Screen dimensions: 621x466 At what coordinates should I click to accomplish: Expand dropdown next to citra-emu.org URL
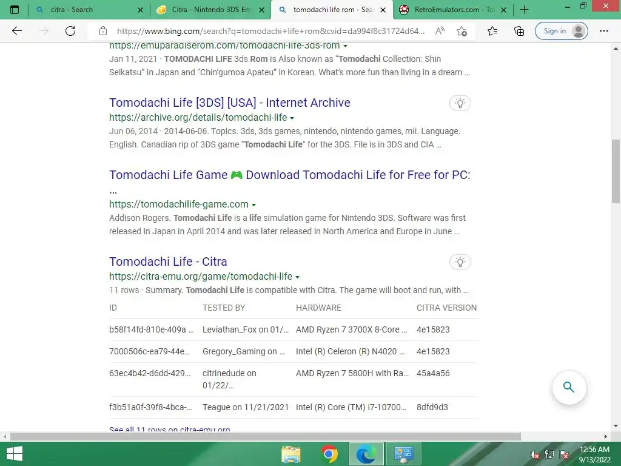pos(297,277)
